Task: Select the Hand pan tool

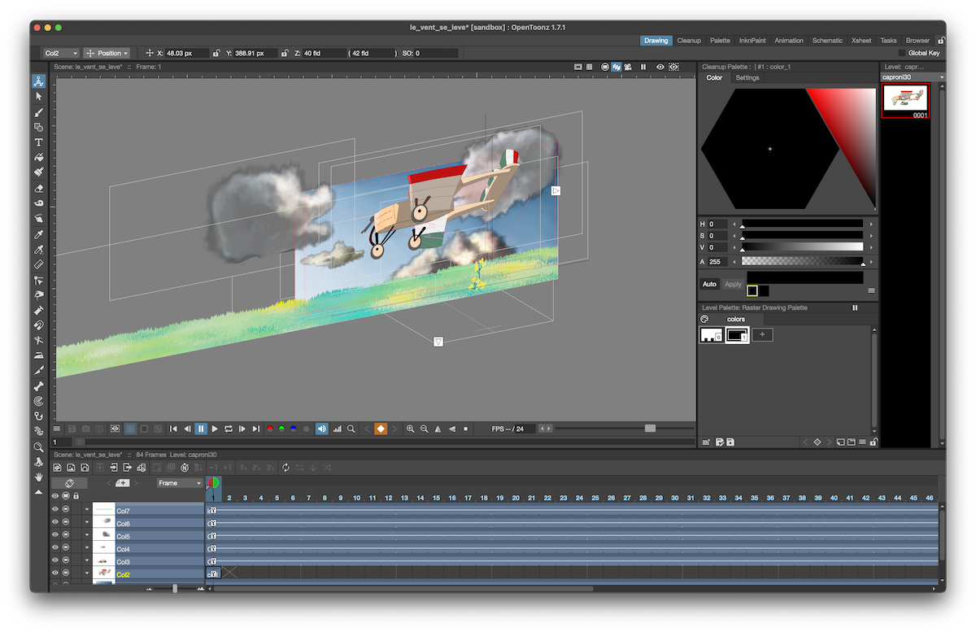Action: pyautogui.click(x=38, y=477)
